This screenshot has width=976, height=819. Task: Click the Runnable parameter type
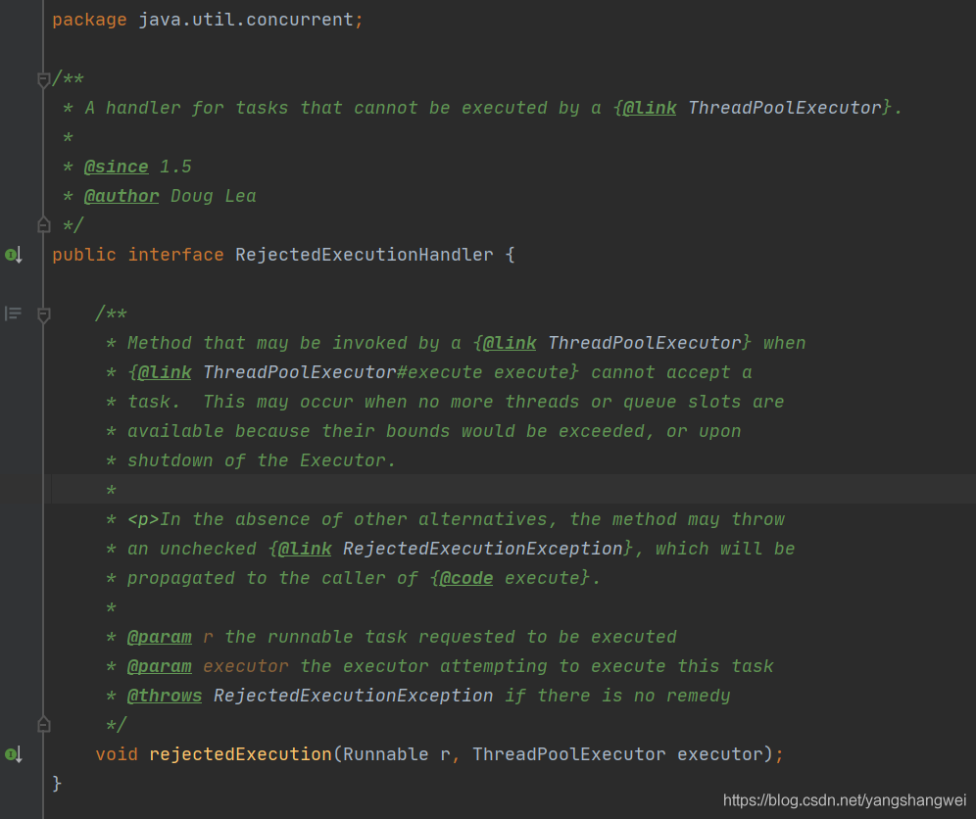(x=385, y=754)
